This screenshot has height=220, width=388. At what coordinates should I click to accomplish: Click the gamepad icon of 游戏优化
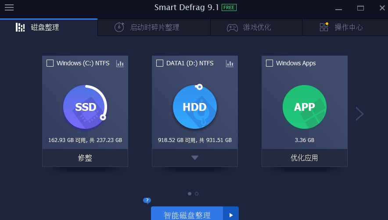tap(232, 28)
